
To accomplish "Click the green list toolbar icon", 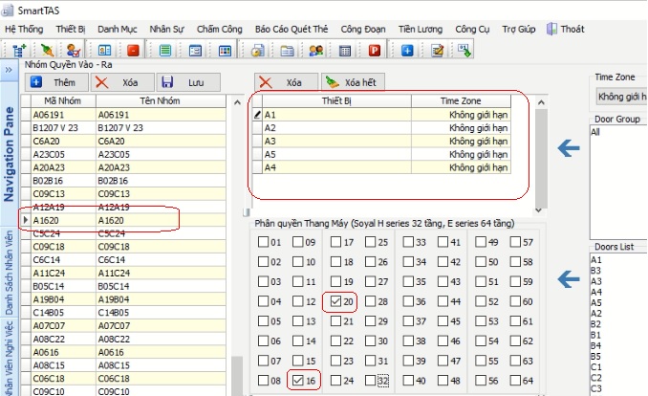I will click(165, 50).
